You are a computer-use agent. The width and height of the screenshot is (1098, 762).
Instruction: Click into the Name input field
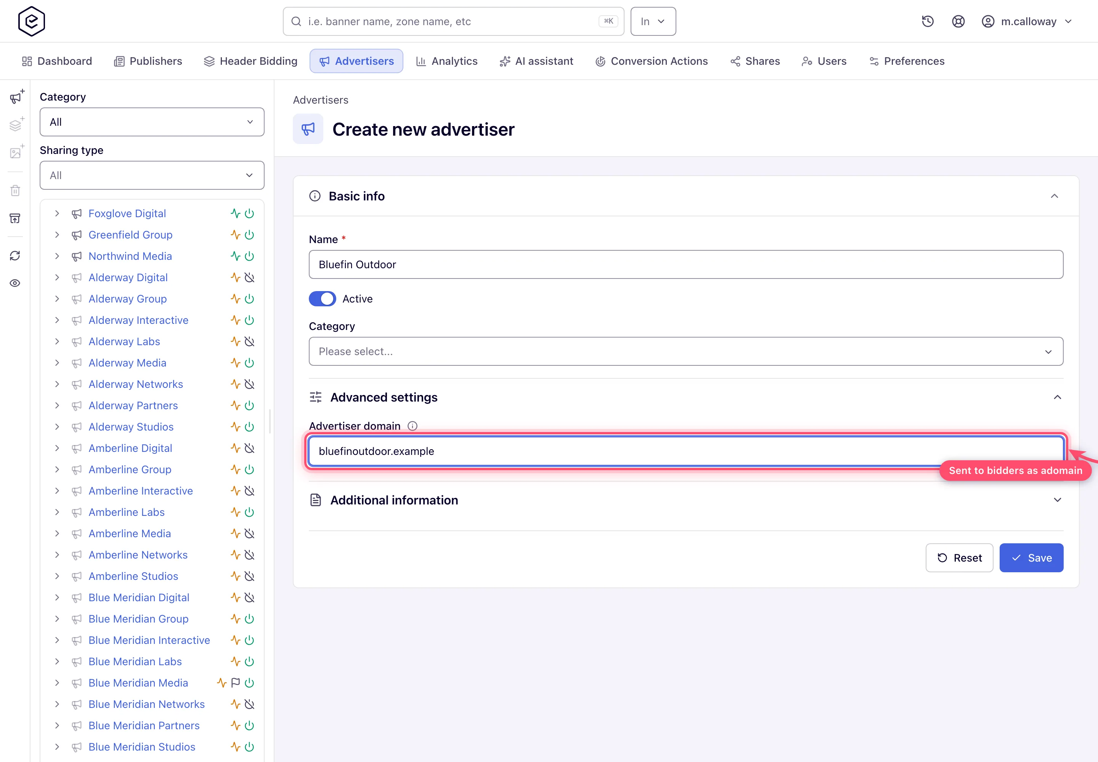[x=685, y=264]
